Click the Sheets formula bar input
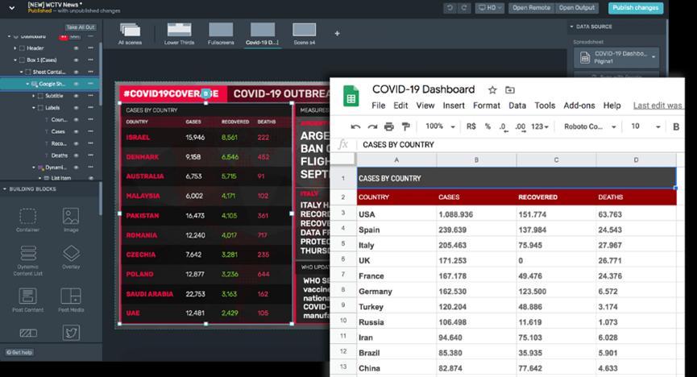Image resolution: width=697 pixels, height=377 pixels. click(x=520, y=145)
